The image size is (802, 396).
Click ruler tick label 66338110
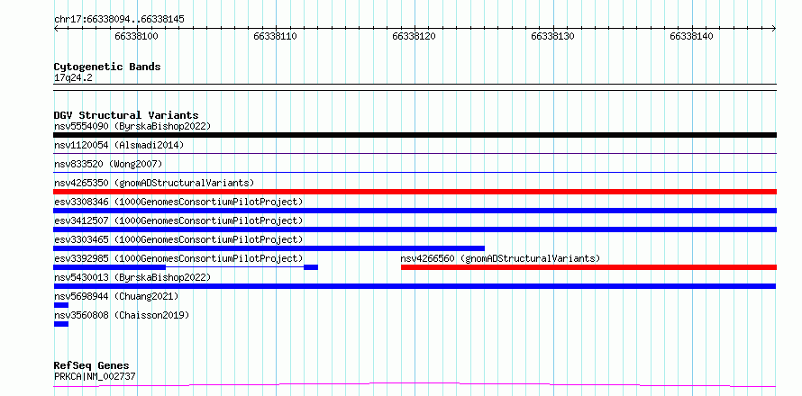[275, 36]
